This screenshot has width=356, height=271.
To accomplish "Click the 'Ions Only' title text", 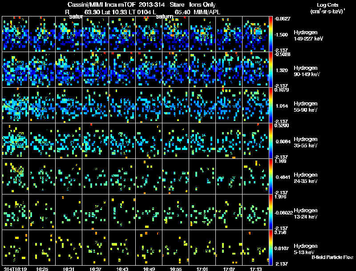I will (x=202, y=4).
